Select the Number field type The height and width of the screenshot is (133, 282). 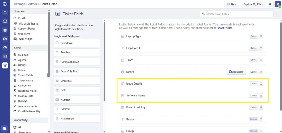[77, 100]
